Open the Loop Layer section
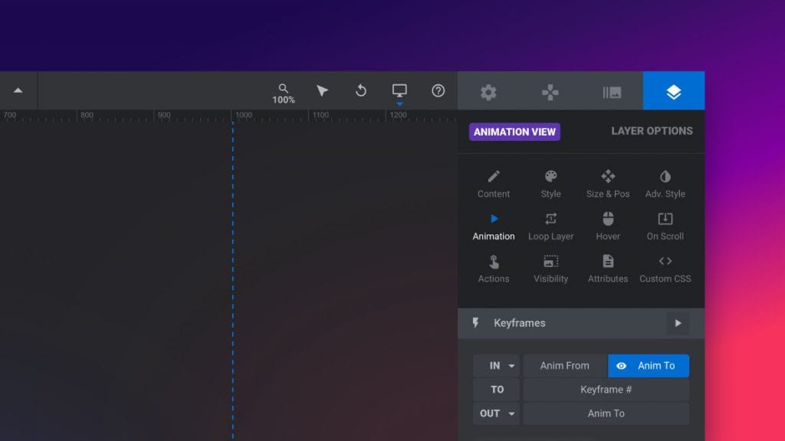The image size is (785, 441). 550,227
